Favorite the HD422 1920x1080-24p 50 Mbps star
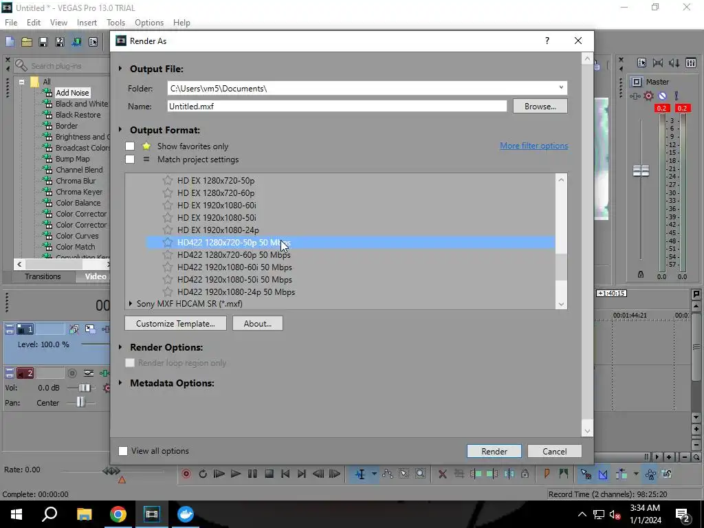This screenshot has height=528, width=704. coord(168,291)
